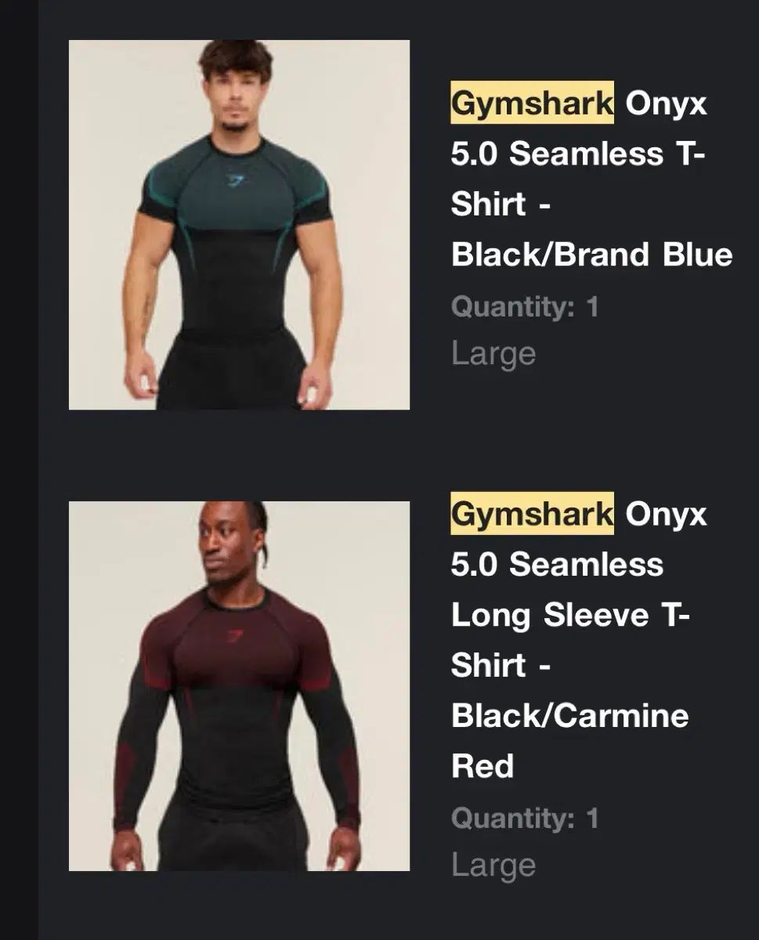The image size is (759, 940).
Task: Click 'Shirt -' text in the first product title
Action: tap(500, 204)
